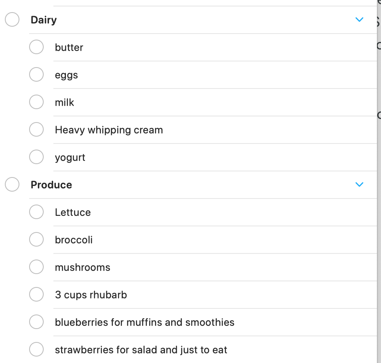
Task: Click the blueberries for muffins and smoothies text
Action: coord(144,323)
